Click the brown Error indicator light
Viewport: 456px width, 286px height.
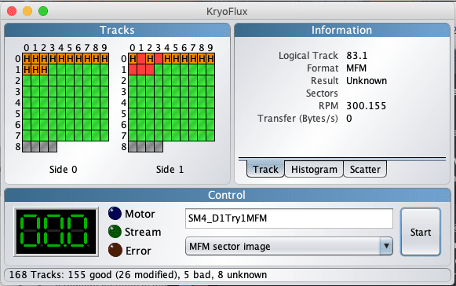pos(115,250)
